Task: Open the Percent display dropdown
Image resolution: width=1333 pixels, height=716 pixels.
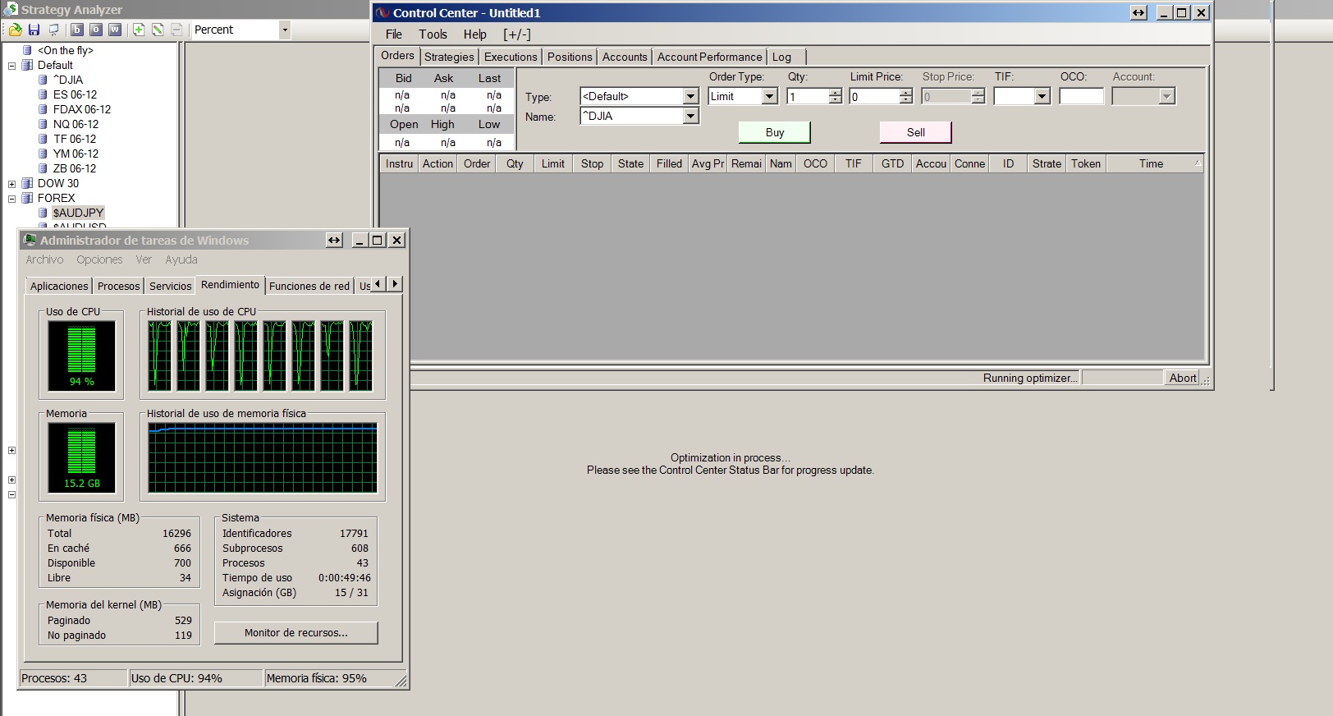Action: [x=284, y=30]
